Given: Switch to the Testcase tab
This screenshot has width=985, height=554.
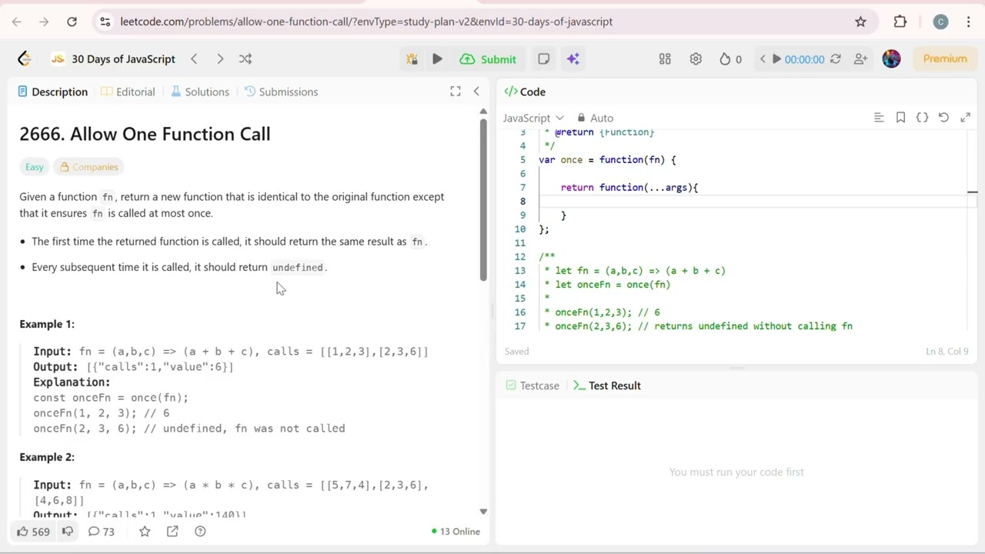Looking at the screenshot, I should coord(533,385).
